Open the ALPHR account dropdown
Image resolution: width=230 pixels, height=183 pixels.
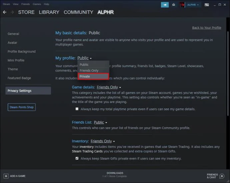(x=193, y=5)
